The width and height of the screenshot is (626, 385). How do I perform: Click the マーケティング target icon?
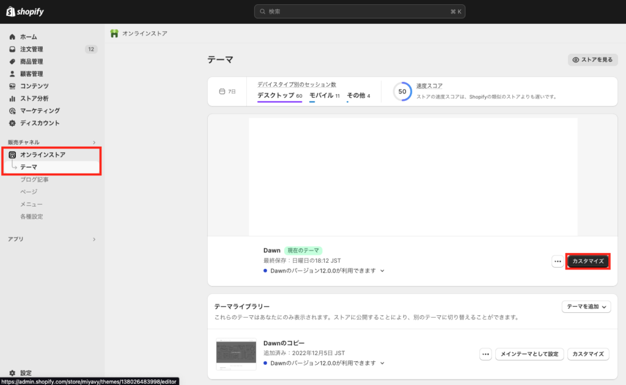point(12,111)
